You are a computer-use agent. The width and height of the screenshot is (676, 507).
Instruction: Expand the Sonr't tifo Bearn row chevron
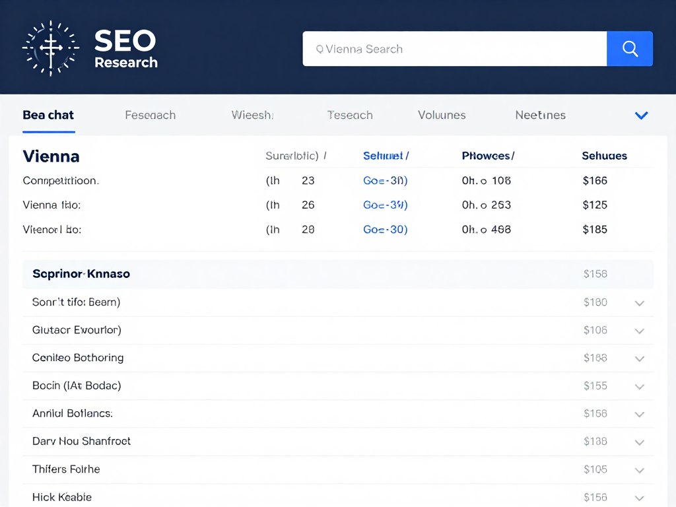tap(639, 303)
